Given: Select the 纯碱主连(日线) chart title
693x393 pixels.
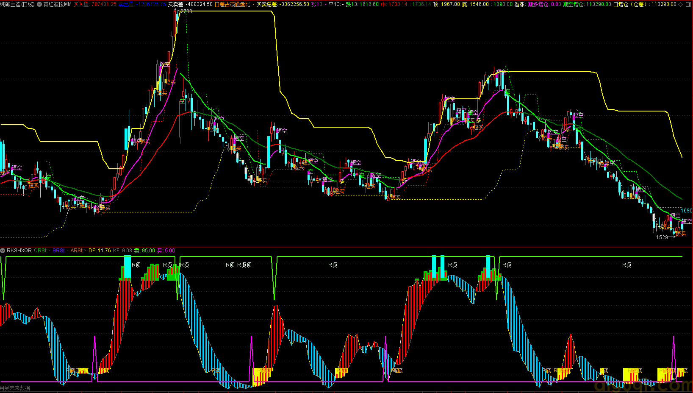Looking at the screenshot, I should (x=17, y=4).
